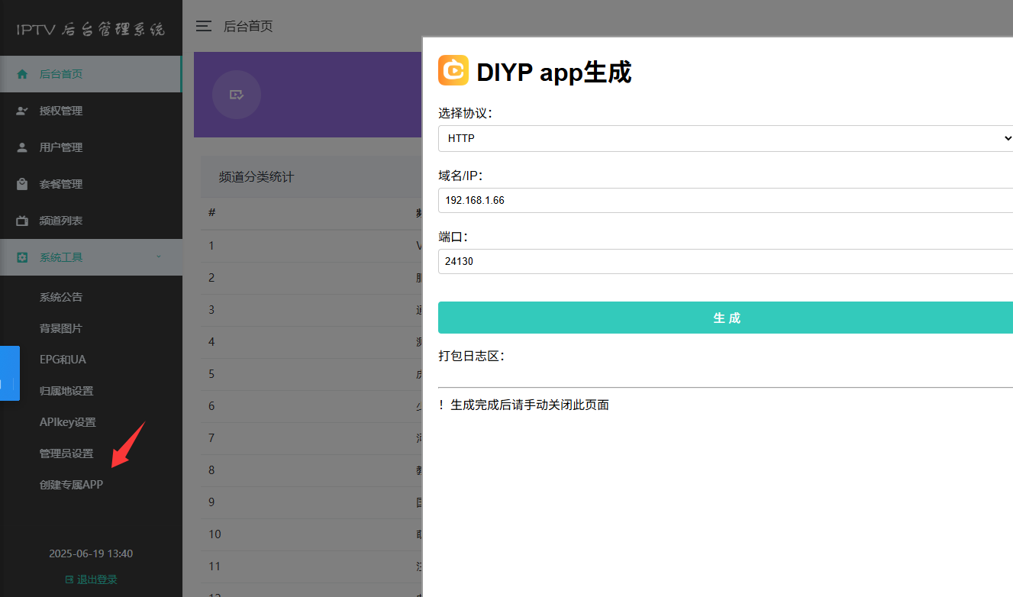Click the logout icon next to 退出登录
1013x597 pixels.
pos(69,579)
